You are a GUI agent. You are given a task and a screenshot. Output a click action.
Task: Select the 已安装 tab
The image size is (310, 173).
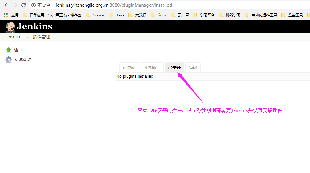point(174,67)
